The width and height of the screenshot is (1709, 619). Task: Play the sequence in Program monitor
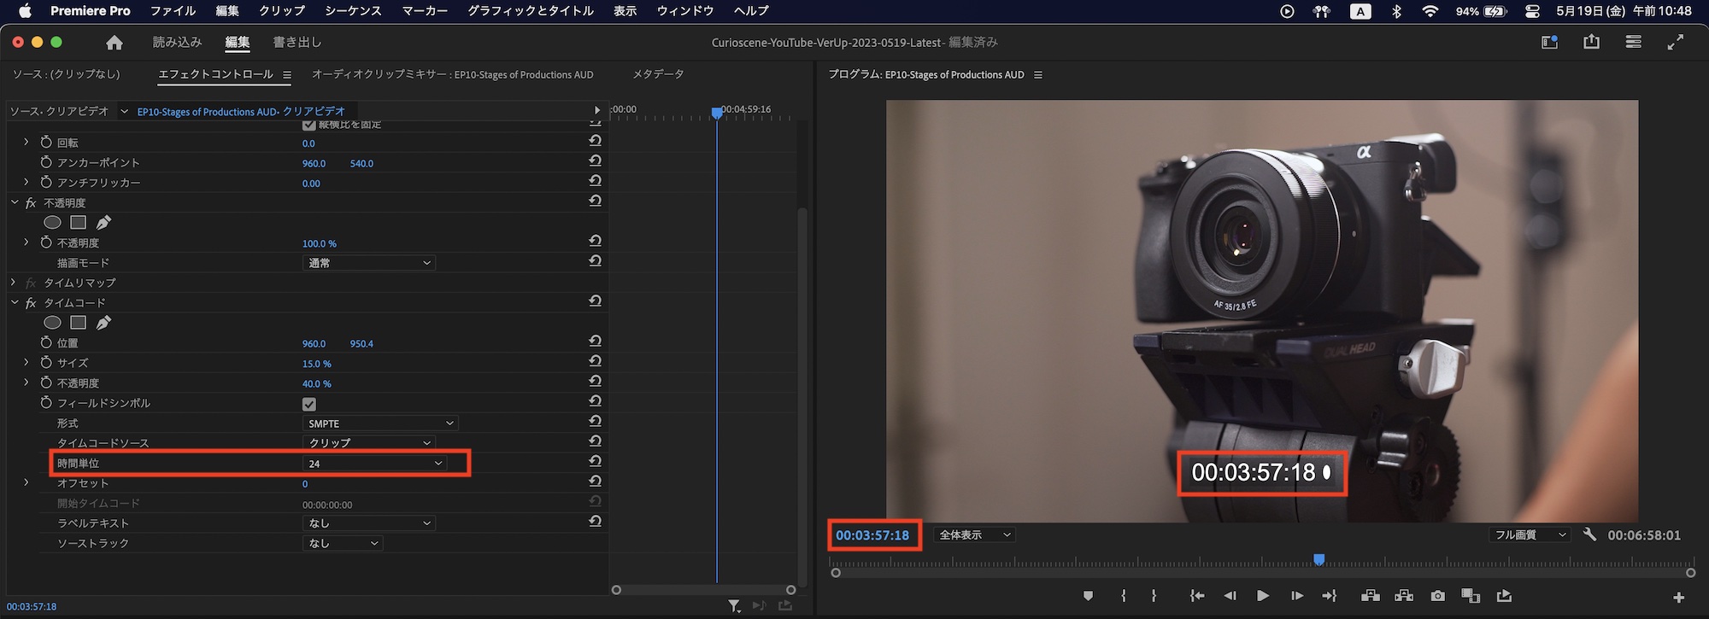pos(1262,596)
